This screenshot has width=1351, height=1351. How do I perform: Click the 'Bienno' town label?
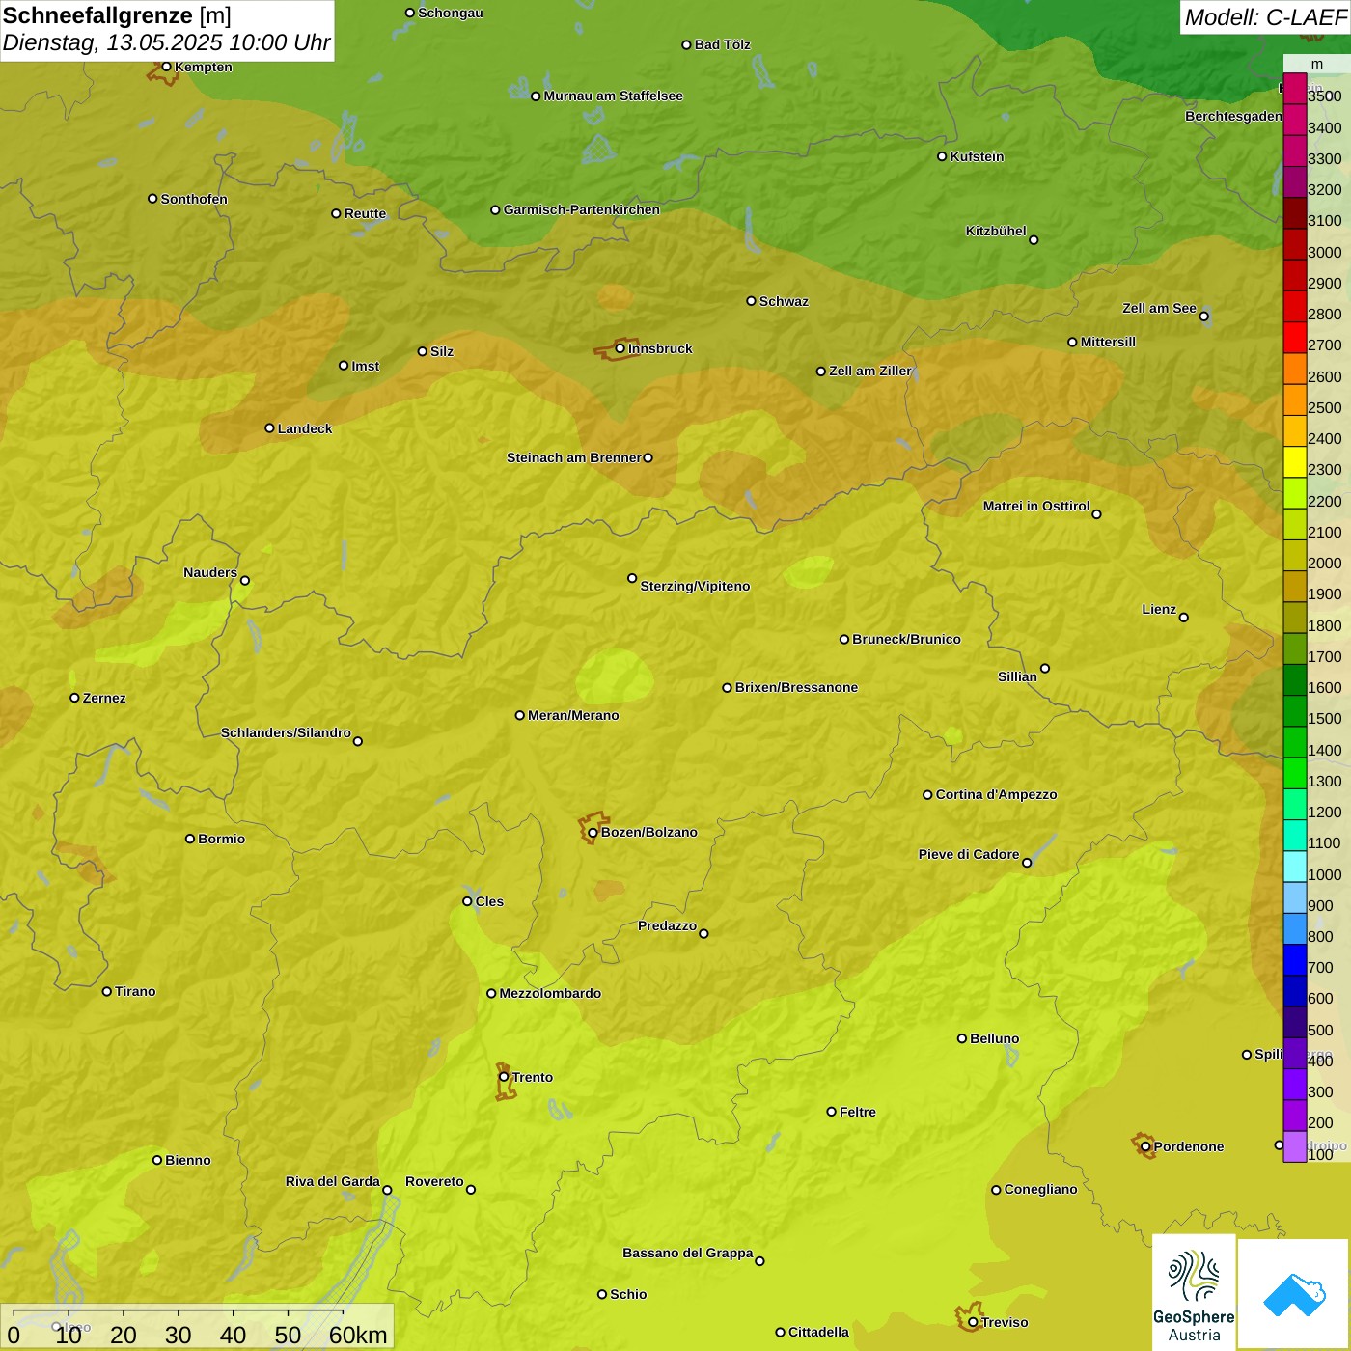pyautogui.click(x=187, y=1160)
